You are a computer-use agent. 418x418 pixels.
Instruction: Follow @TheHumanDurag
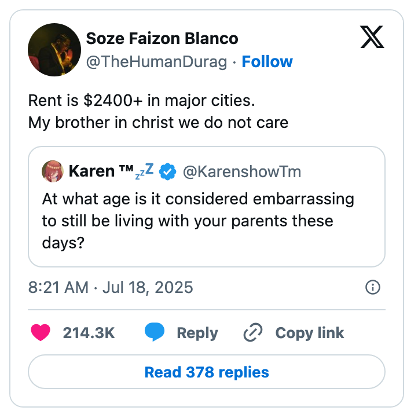coord(267,61)
